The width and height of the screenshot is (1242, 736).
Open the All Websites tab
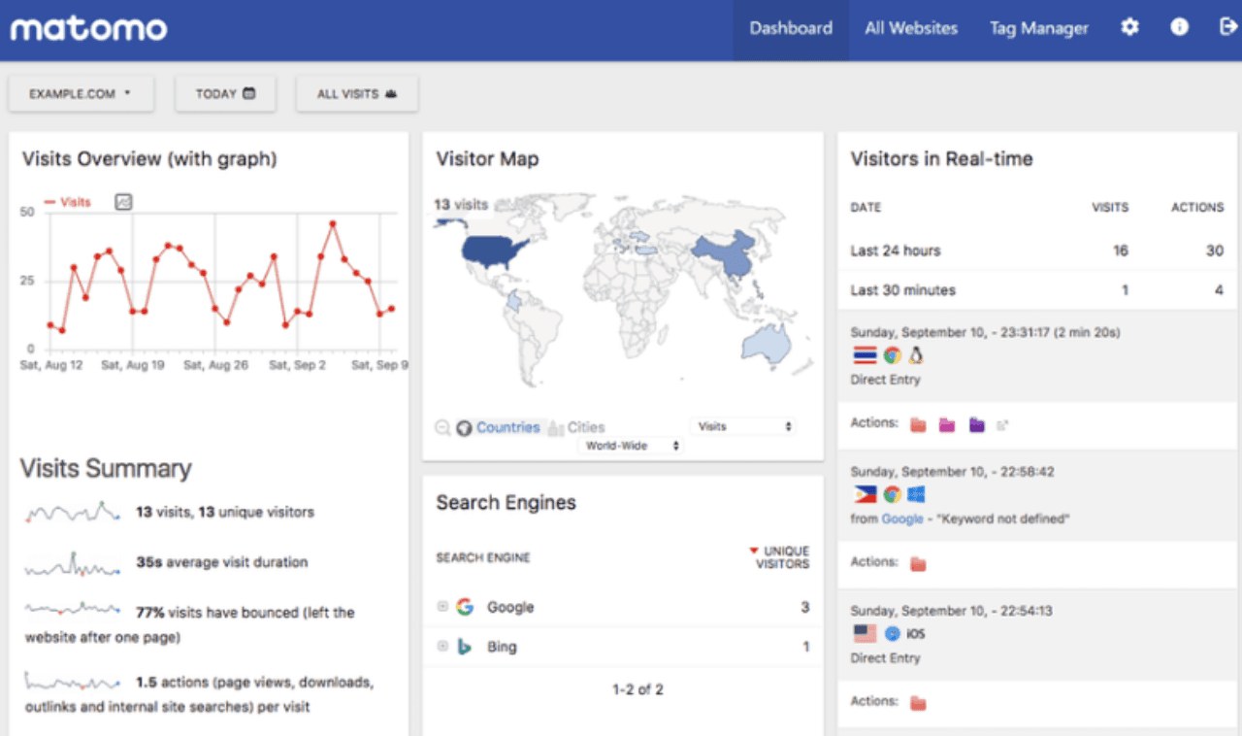[x=911, y=29]
